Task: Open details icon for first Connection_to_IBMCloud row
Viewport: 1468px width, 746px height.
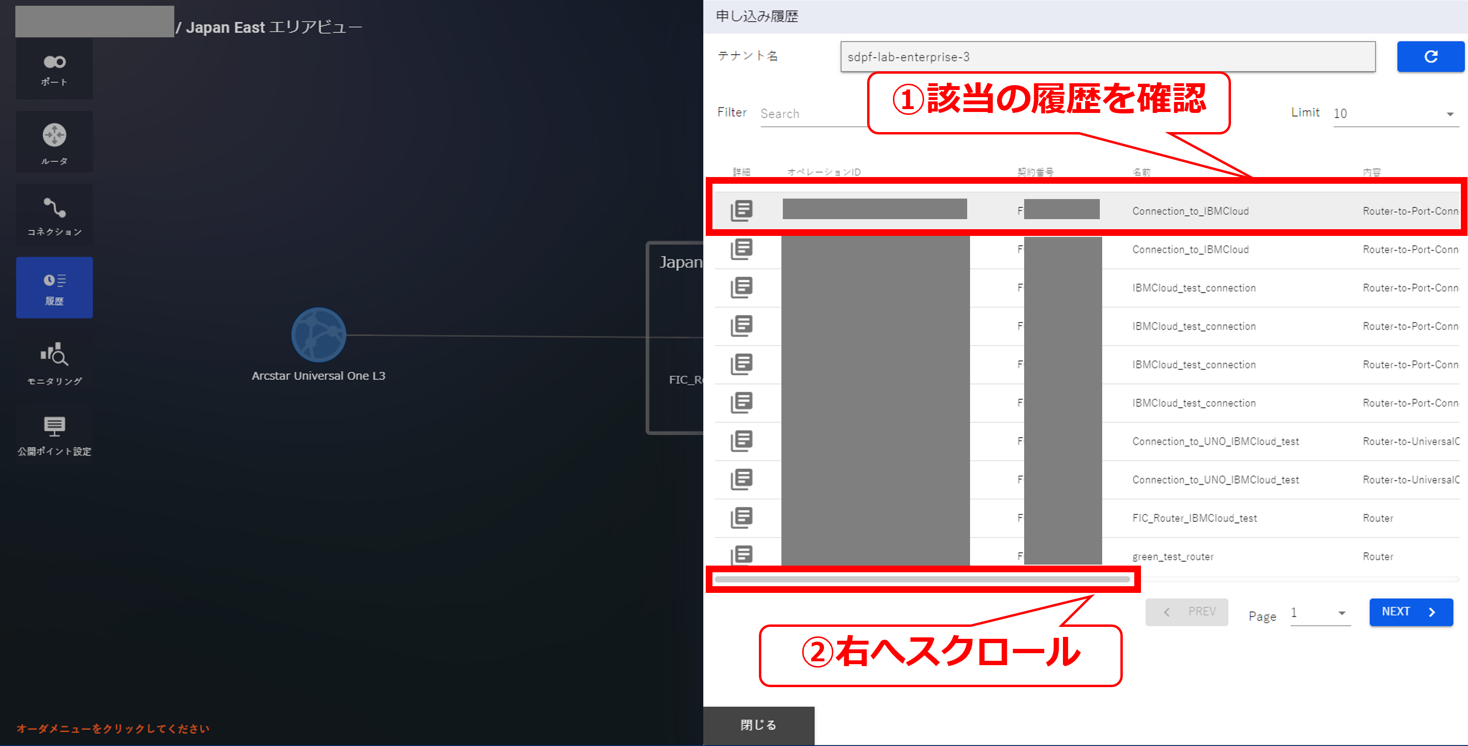Action: pyautogui.click(x=741, y=211)
